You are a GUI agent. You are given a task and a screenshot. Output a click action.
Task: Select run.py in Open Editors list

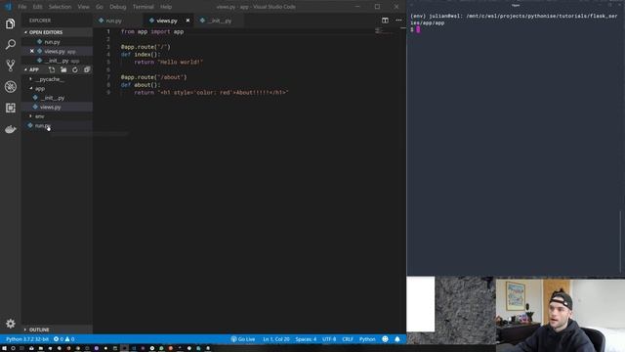point(57,42)
